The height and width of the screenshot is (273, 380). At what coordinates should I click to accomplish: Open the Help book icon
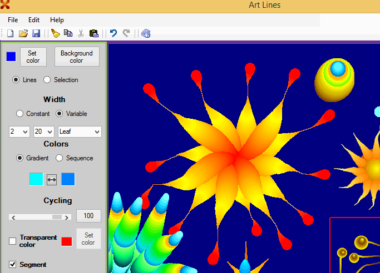pos(146,33)
